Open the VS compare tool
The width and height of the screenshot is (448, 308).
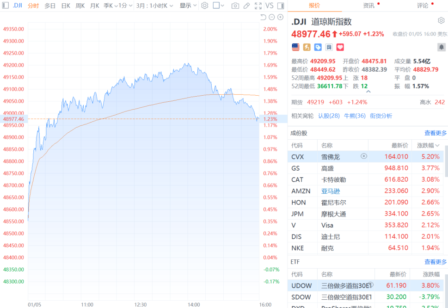269,6
